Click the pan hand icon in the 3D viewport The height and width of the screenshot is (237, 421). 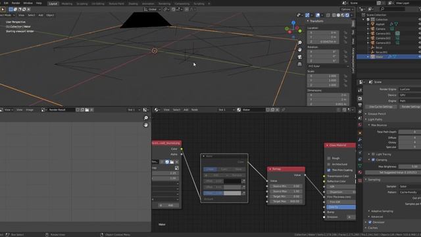tap(300, 50)
